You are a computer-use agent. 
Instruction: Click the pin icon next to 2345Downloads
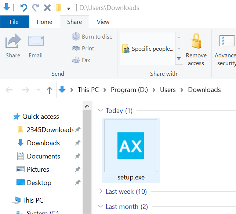(x=78, y=129)
